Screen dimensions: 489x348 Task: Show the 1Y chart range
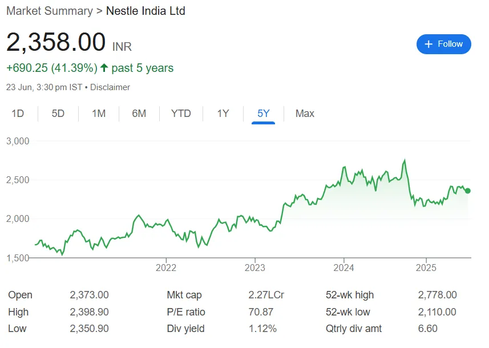coord(223,113)
